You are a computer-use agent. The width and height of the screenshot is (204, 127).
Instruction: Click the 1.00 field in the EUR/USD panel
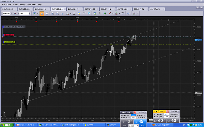[x=166, y=117]
